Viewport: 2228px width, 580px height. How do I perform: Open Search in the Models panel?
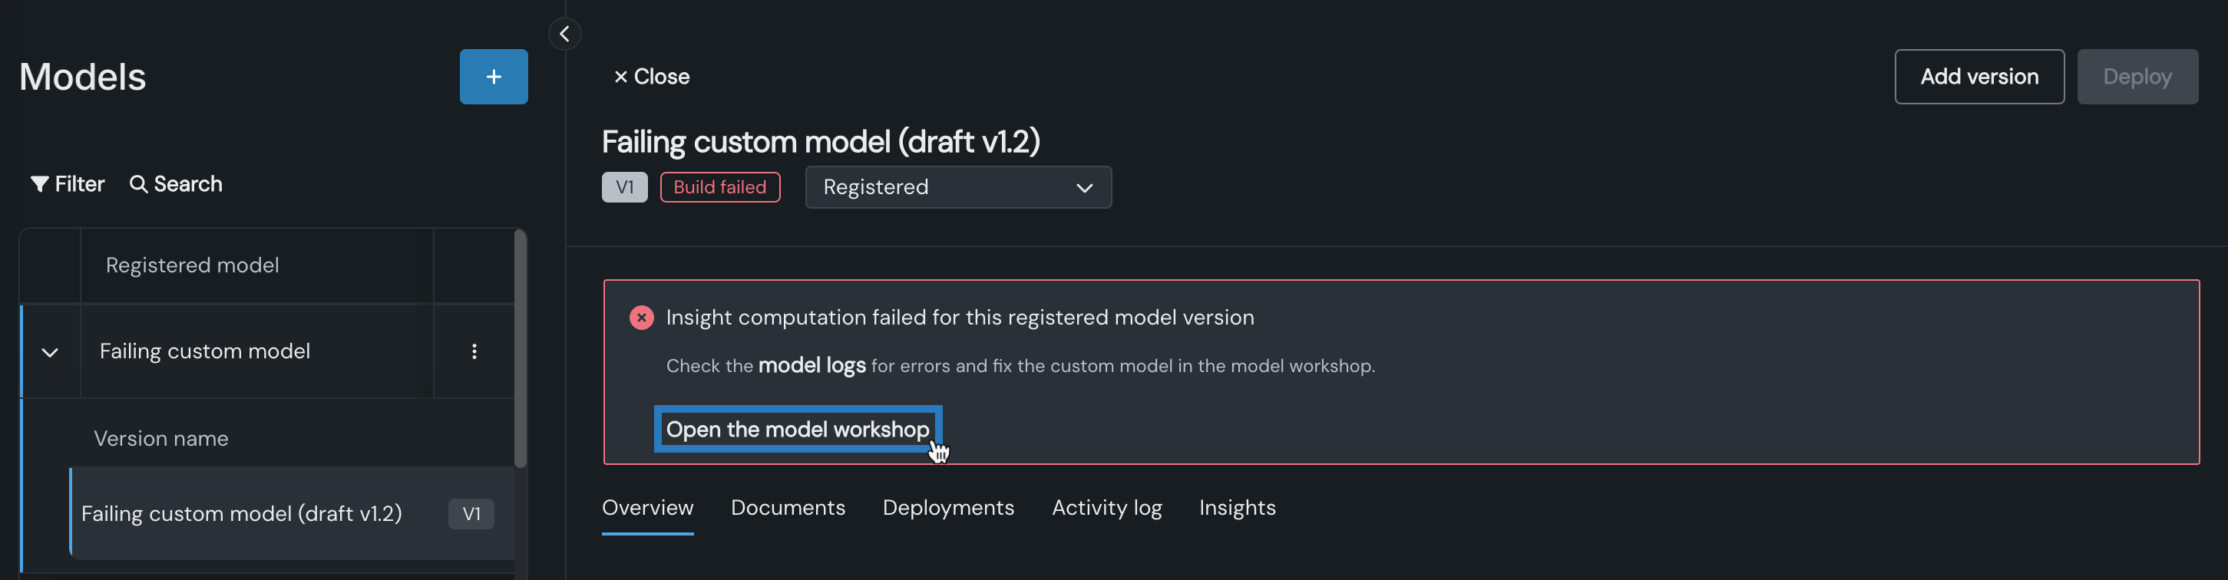coord(176,184)
